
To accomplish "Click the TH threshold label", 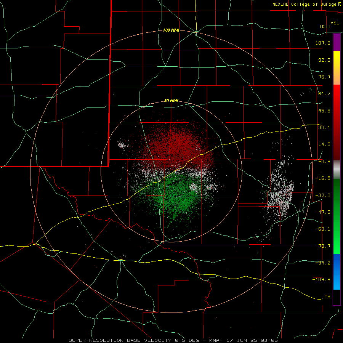I will 327,297.
